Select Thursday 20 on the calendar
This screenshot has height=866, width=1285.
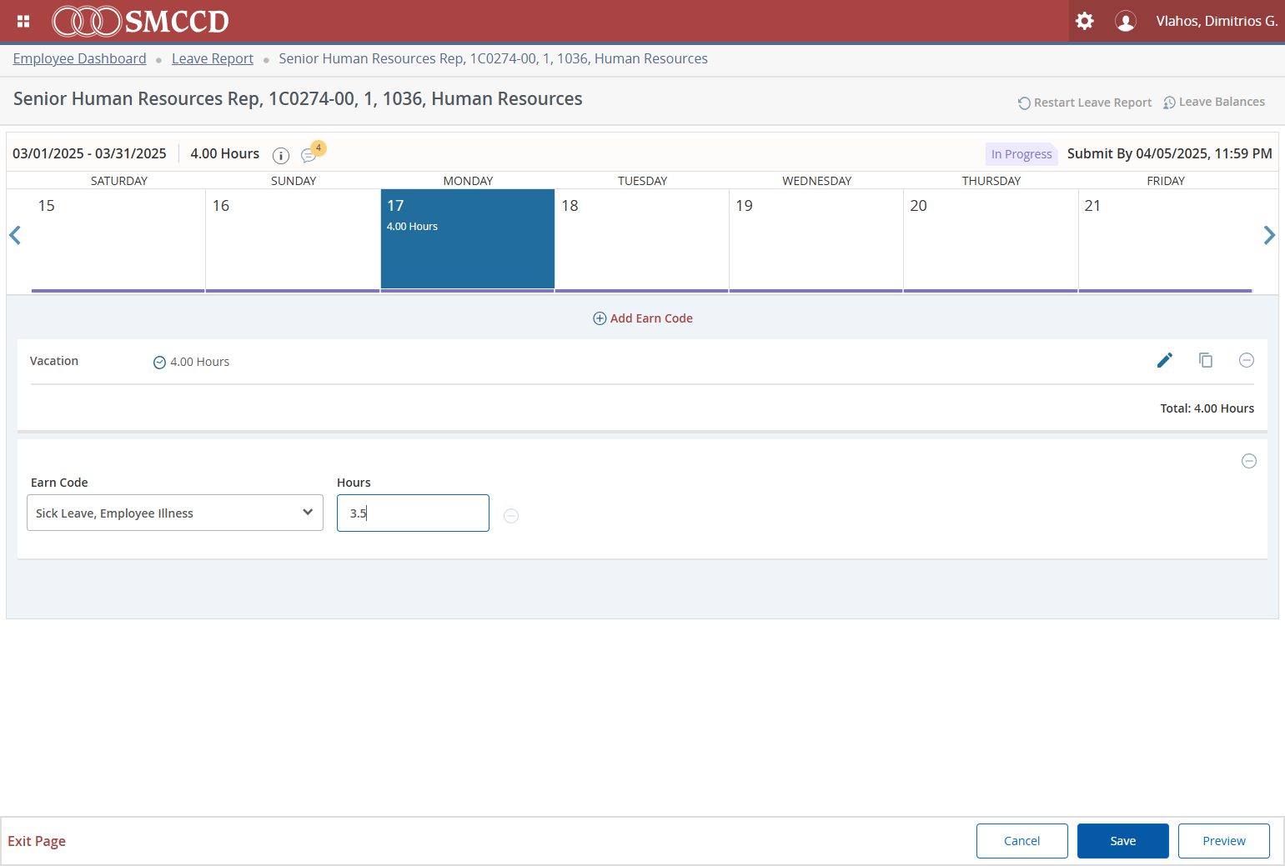click(x=991, y=240)
